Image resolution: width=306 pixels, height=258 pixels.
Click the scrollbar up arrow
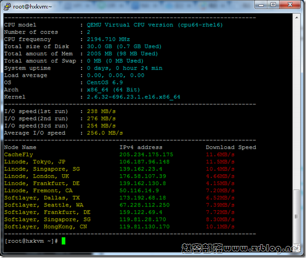pyautogui.click(x=297, y=18)
